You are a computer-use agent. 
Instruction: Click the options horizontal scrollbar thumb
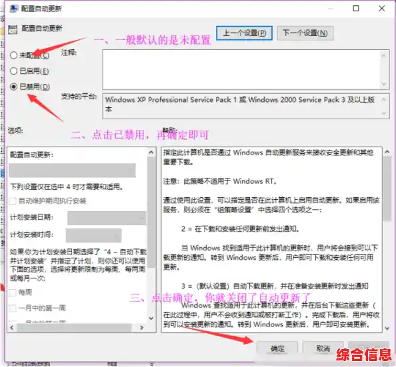(75, 328)
